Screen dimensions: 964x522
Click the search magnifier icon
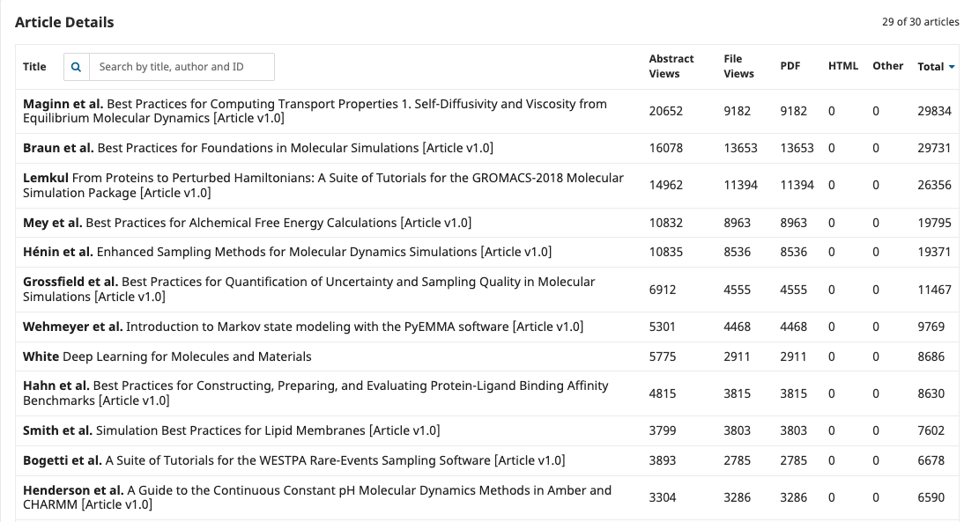tap(76, 67)
